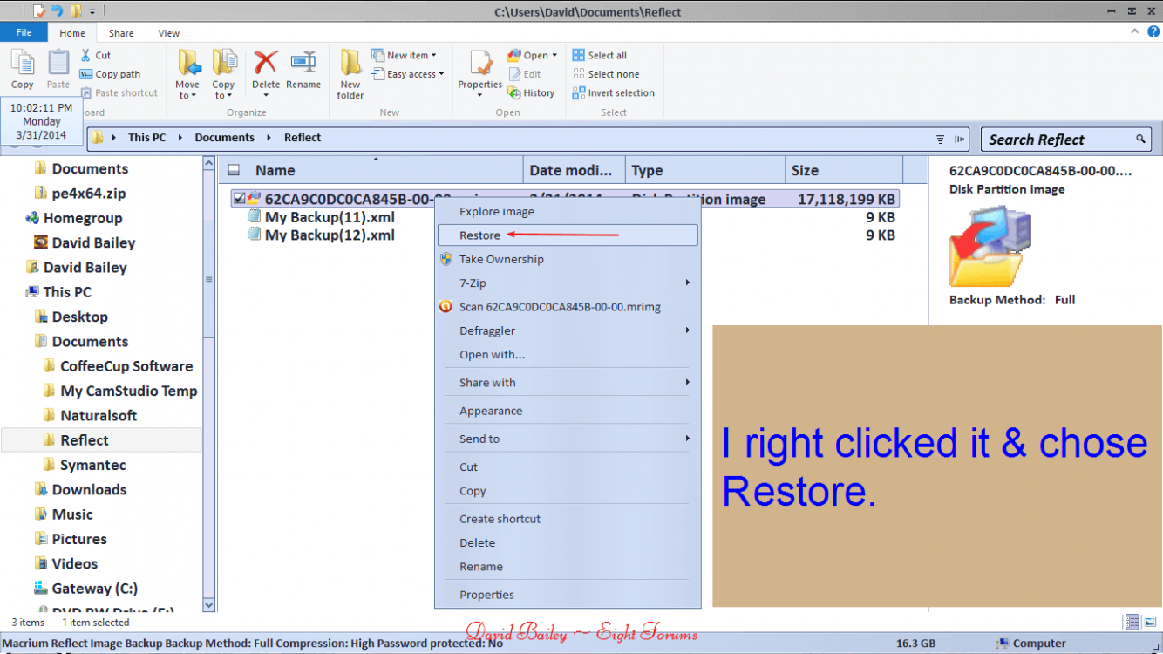Viewport: 1163px width, 654px height.
Task: Choose Restore from the context menu
Action: [x=568, y=235]
